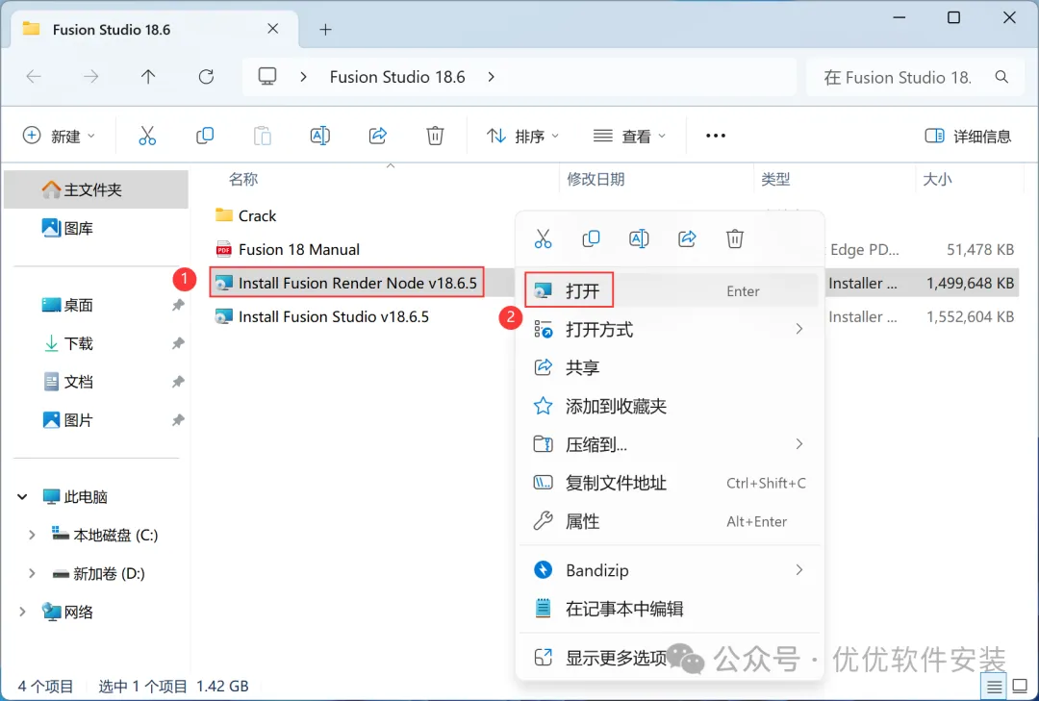Open the 查看 view dropdown

tap(629, 136)
